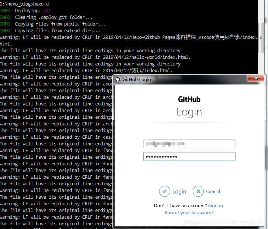Open Forgot your password link
This screenshot has height=229, width=268.
pyautogui.click(x=189, y=213)
